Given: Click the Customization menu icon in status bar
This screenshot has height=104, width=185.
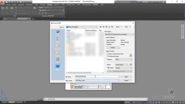Looking at the screenshot, I should click(x=183, y=102).
